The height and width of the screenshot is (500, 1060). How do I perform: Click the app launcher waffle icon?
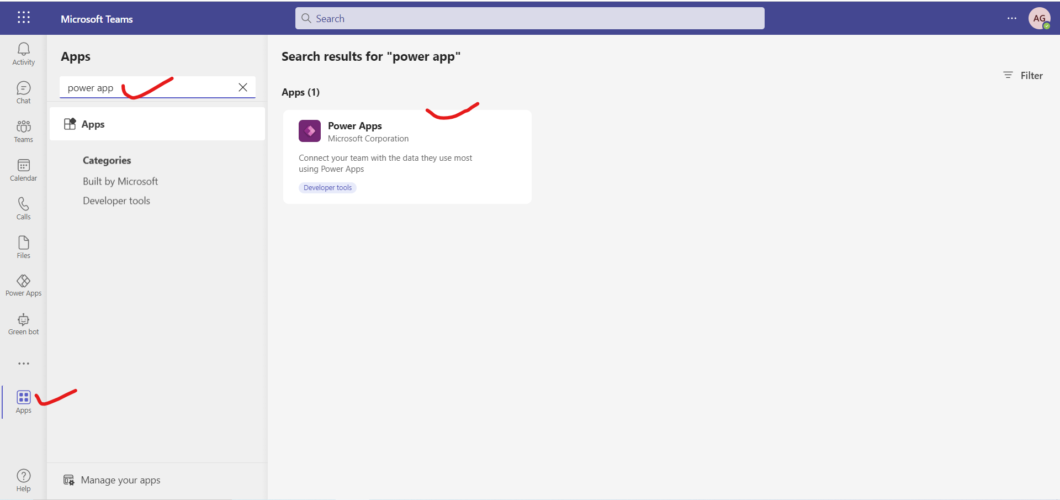tap(23, 18)
